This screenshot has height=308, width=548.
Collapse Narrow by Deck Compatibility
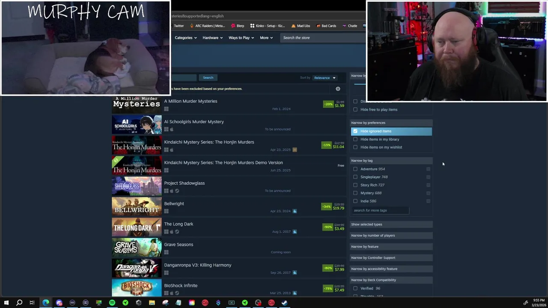(x=391, y=280)
